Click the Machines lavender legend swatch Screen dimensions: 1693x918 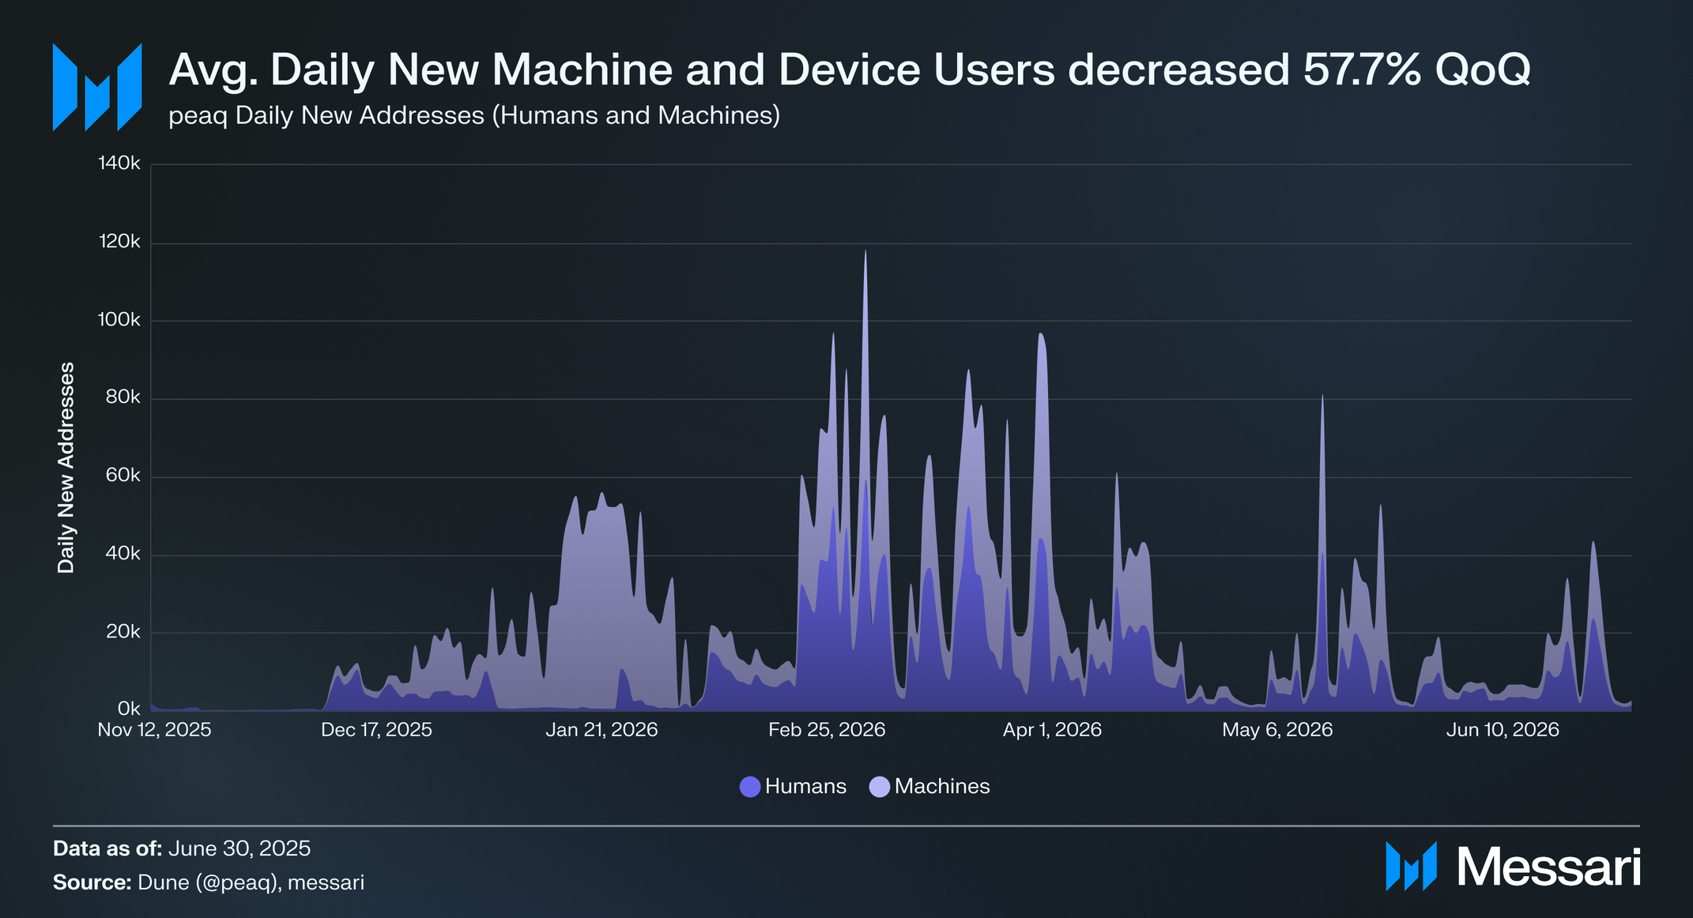pos(879,787)
